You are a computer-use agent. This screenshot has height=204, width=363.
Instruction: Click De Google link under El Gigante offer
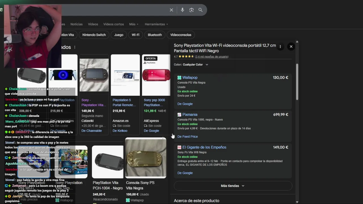click(x=185, y=173)
